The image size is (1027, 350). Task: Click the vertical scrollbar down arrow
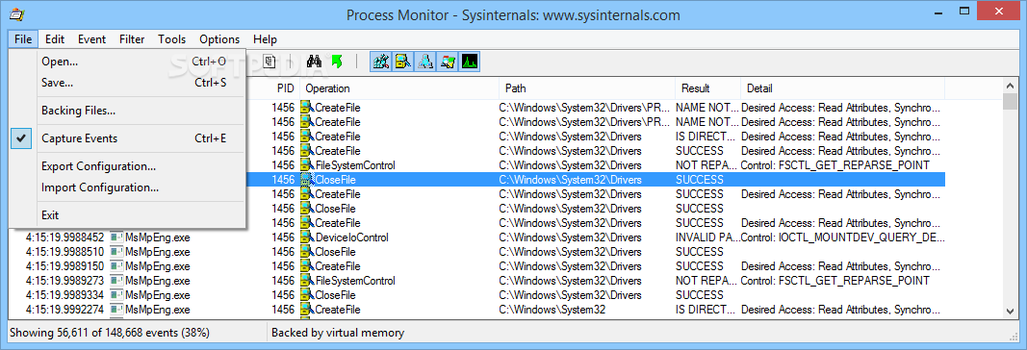[1010, 312]
